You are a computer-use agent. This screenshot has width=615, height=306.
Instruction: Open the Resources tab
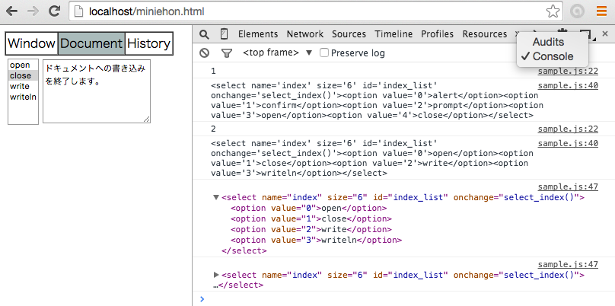484,34
